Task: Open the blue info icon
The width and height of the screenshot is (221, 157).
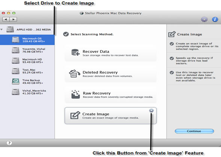Action: (x=215, y=19)
